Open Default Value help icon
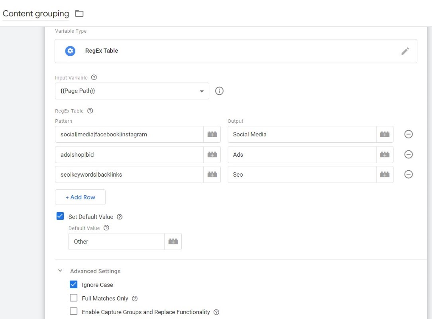432x319 pixels. click(106, 228)
